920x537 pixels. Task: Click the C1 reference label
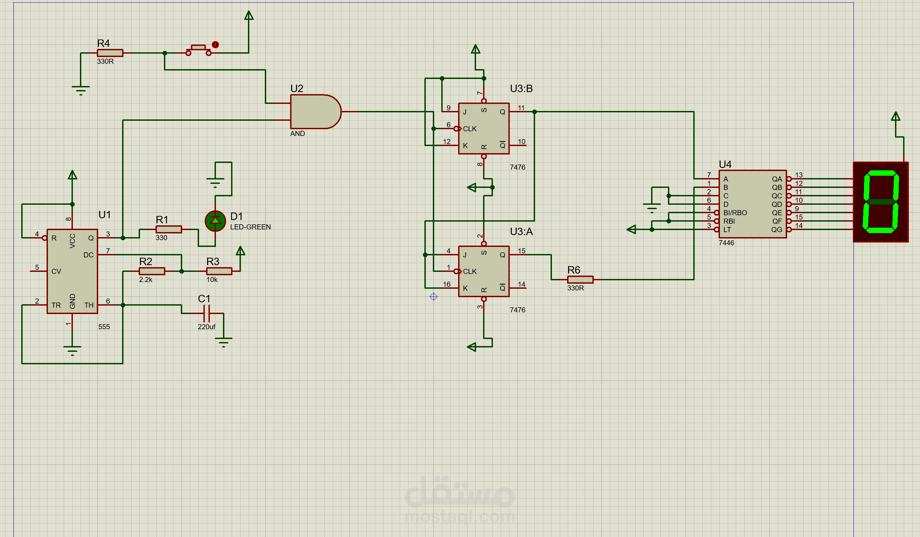point(204,299)
